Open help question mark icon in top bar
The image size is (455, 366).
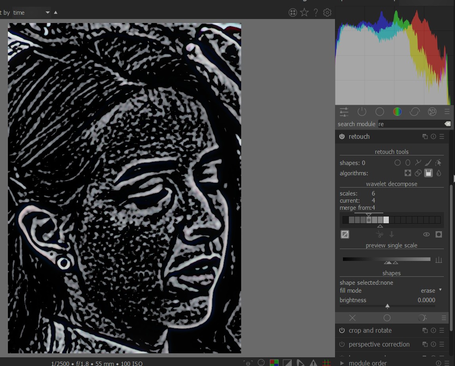pos(316,12)
